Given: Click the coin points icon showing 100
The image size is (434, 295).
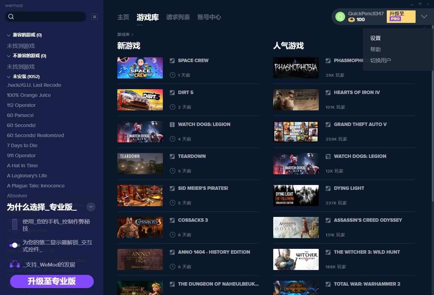Looking at the screenshot, I should coord(352,20).
